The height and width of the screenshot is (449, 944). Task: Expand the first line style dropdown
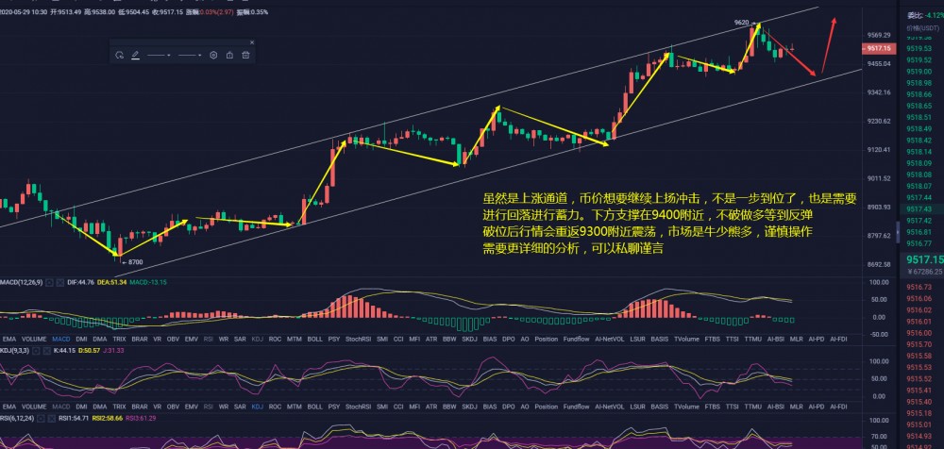click(x=158, y=56)
